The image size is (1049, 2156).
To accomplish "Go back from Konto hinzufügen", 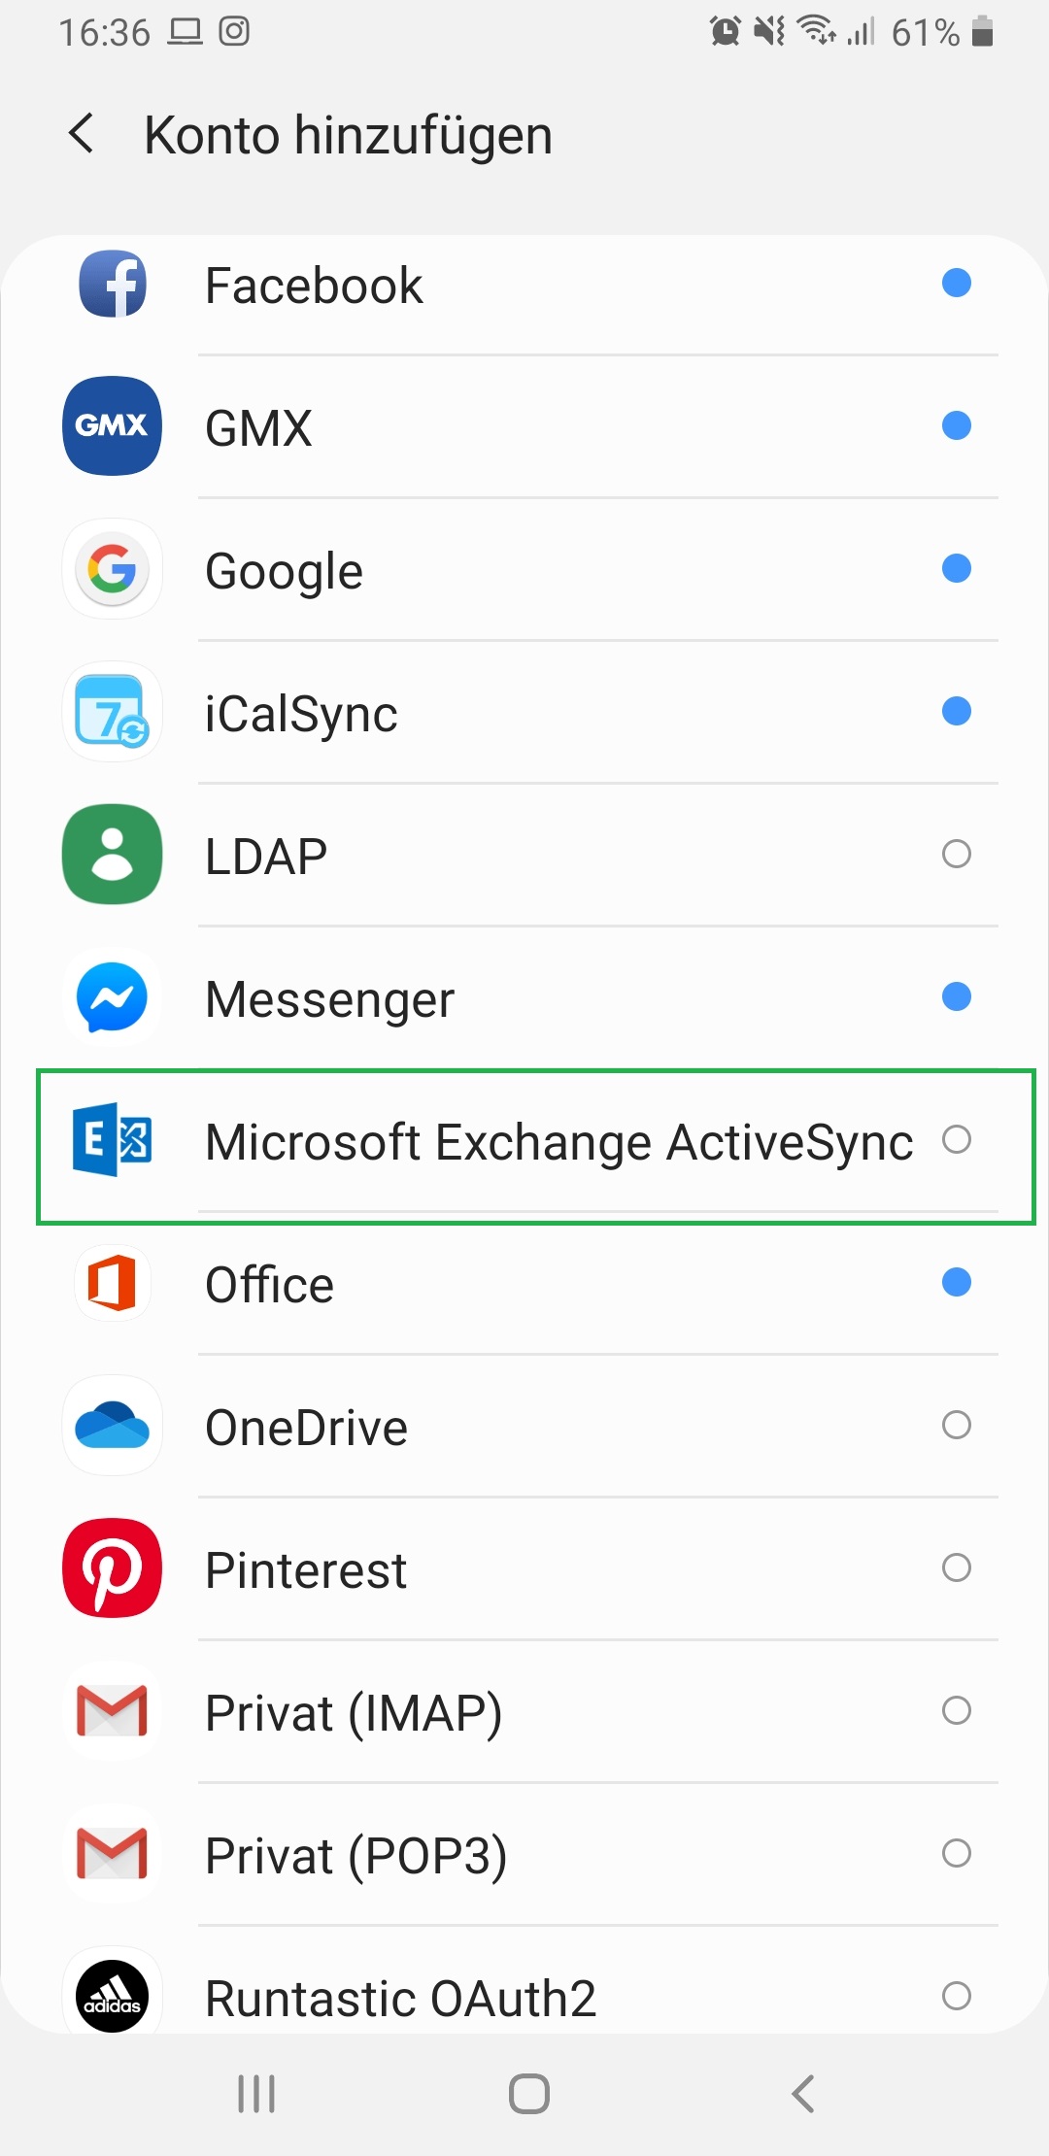I will [82, 133].
